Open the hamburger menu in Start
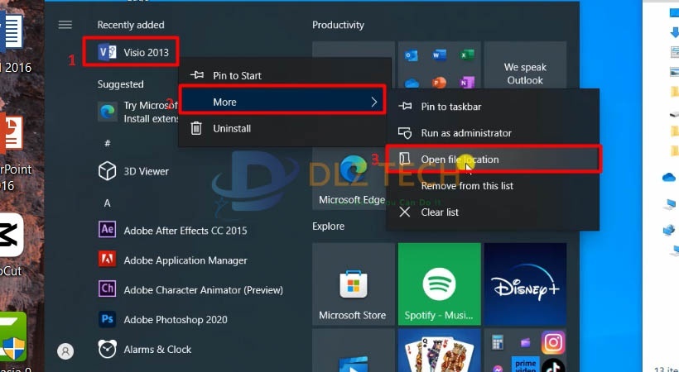The width and height of the screenshot is (679, 372). [x=65, y=25]
